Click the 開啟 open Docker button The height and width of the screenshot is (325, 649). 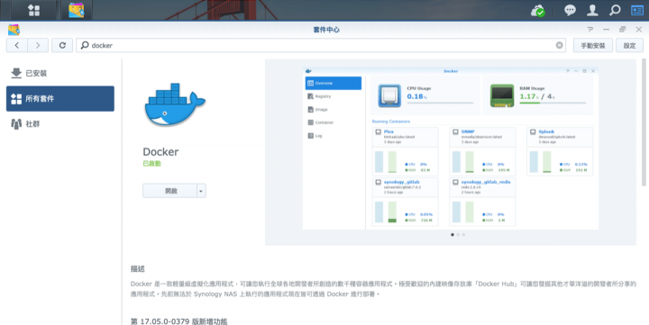coord(169,191)
